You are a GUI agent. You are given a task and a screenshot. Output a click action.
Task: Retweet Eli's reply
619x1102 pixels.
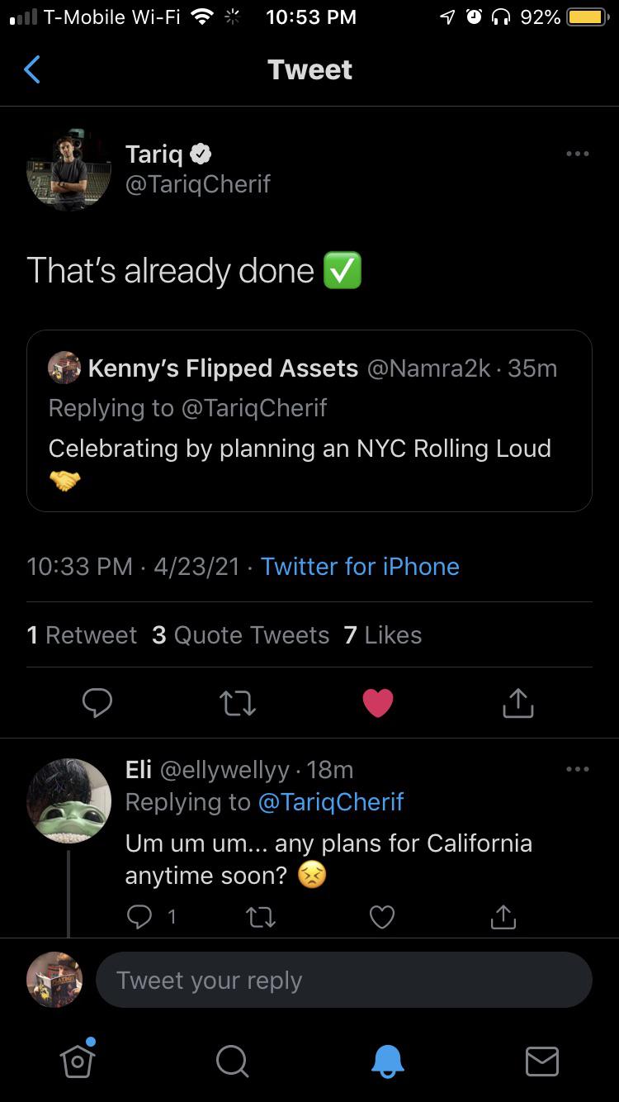[x=261, y=916]
